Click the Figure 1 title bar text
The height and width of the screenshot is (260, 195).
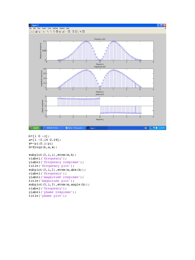point(35,25)
